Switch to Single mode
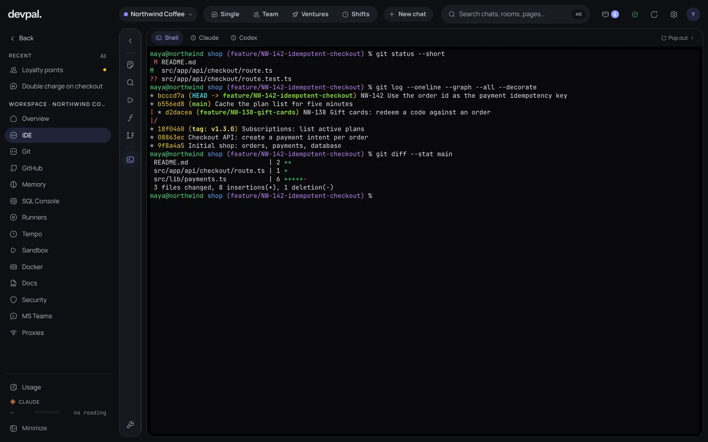Screen dimensions: 708x442 [225, 14]
